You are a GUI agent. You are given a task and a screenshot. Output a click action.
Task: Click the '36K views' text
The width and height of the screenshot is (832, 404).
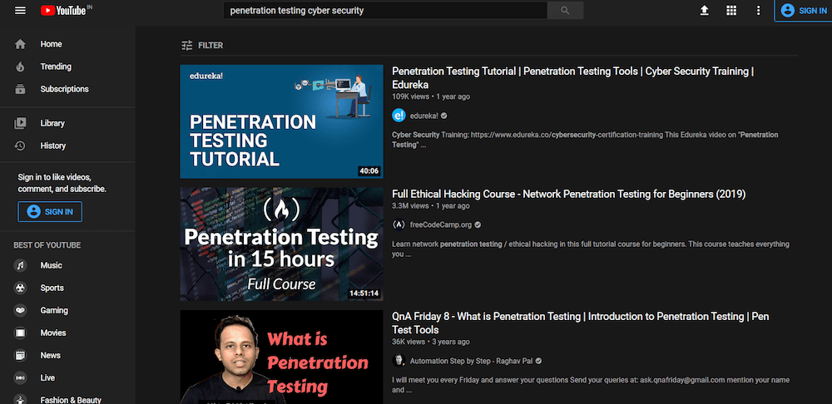click(x=409, y=342)
